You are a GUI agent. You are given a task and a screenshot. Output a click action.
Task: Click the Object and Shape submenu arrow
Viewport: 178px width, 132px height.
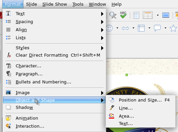pyautogui.click(x=102, y=100)
